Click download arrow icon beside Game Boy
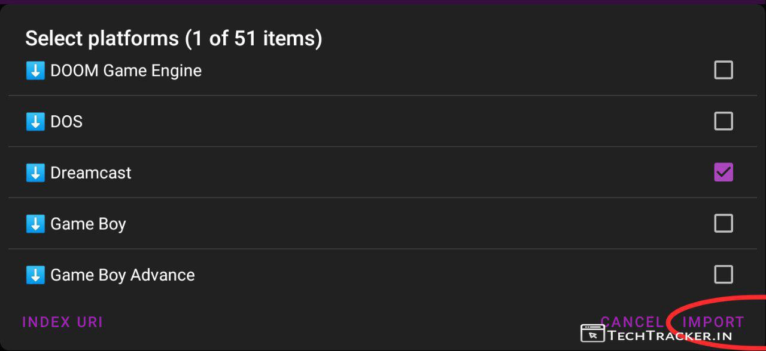This screenshot has height=351, width=766. tap(35, 224)
